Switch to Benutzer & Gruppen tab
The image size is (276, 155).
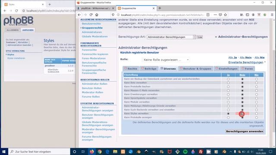point(195,68)
